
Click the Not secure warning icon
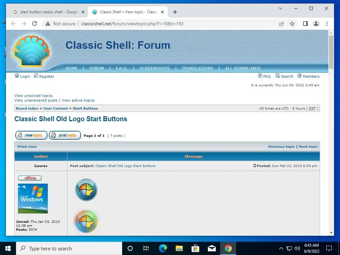pos(48,24)
